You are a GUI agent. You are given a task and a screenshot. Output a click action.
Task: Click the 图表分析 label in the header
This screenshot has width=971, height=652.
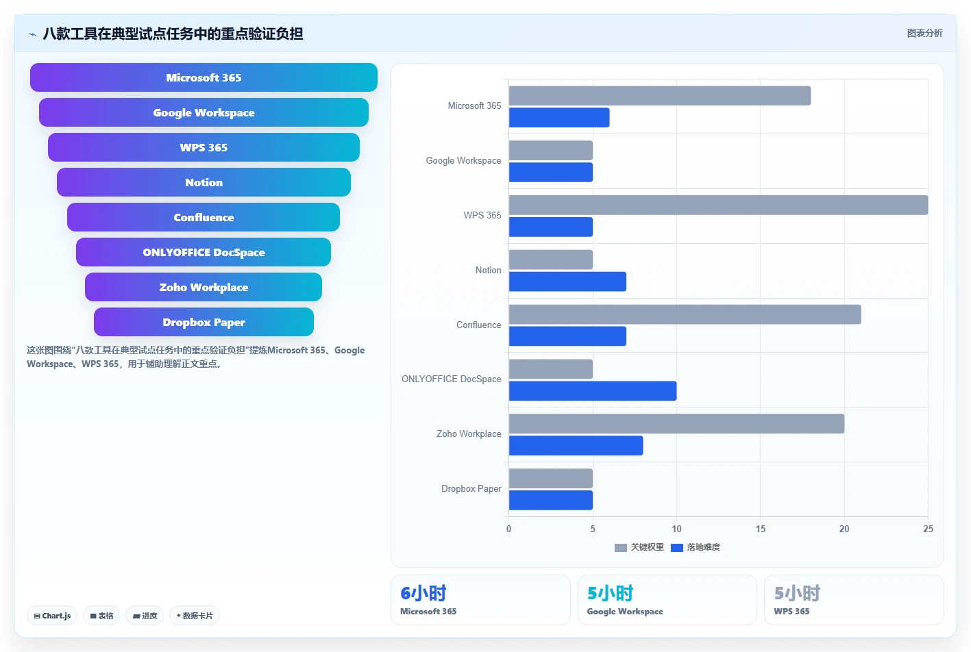[x=924, y=33]
